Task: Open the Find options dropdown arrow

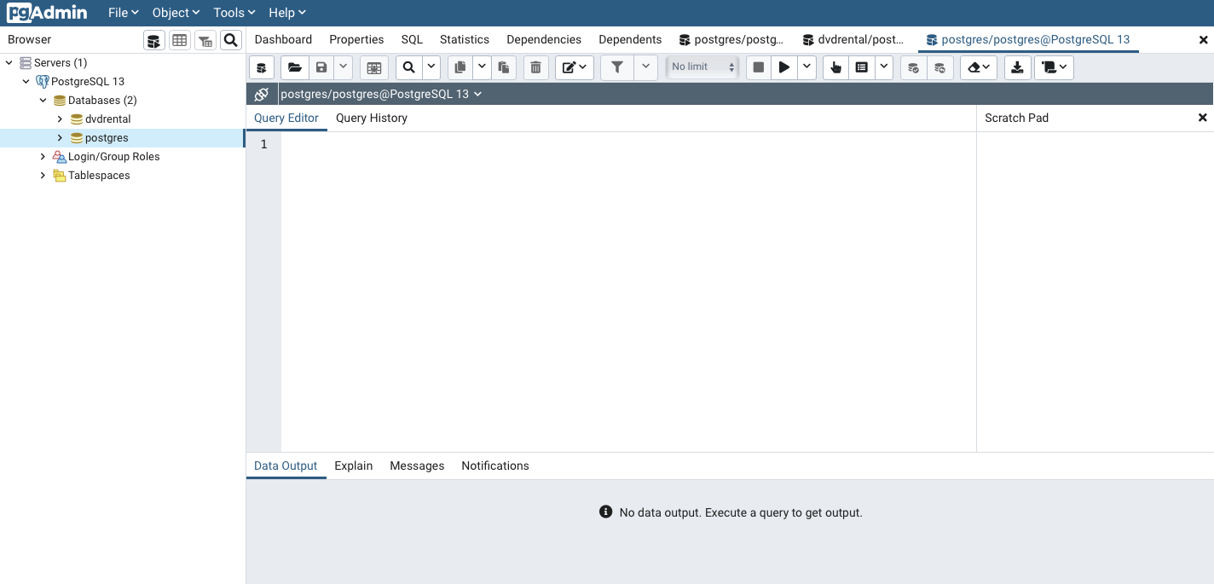Action: [431, 67]
